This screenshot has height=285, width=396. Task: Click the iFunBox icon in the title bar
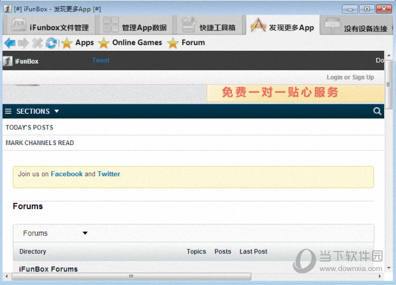pyautogui.click(x=7, y=8)
